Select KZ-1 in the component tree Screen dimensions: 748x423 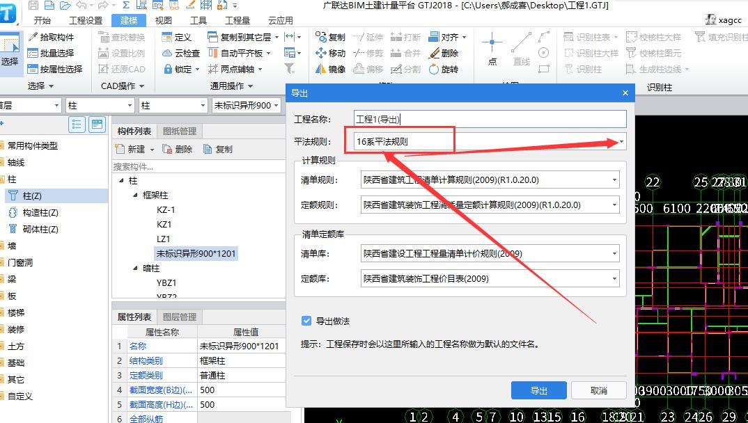click(x=166, y=209)
